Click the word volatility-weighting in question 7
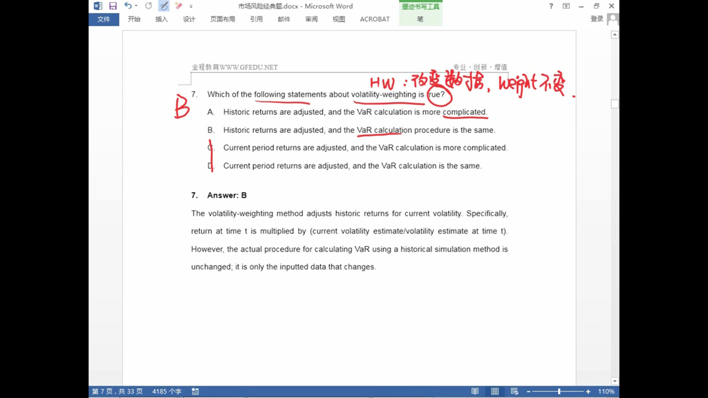This screenshot has height=398, width=708. pyautogui.click(x=383, y=94)
